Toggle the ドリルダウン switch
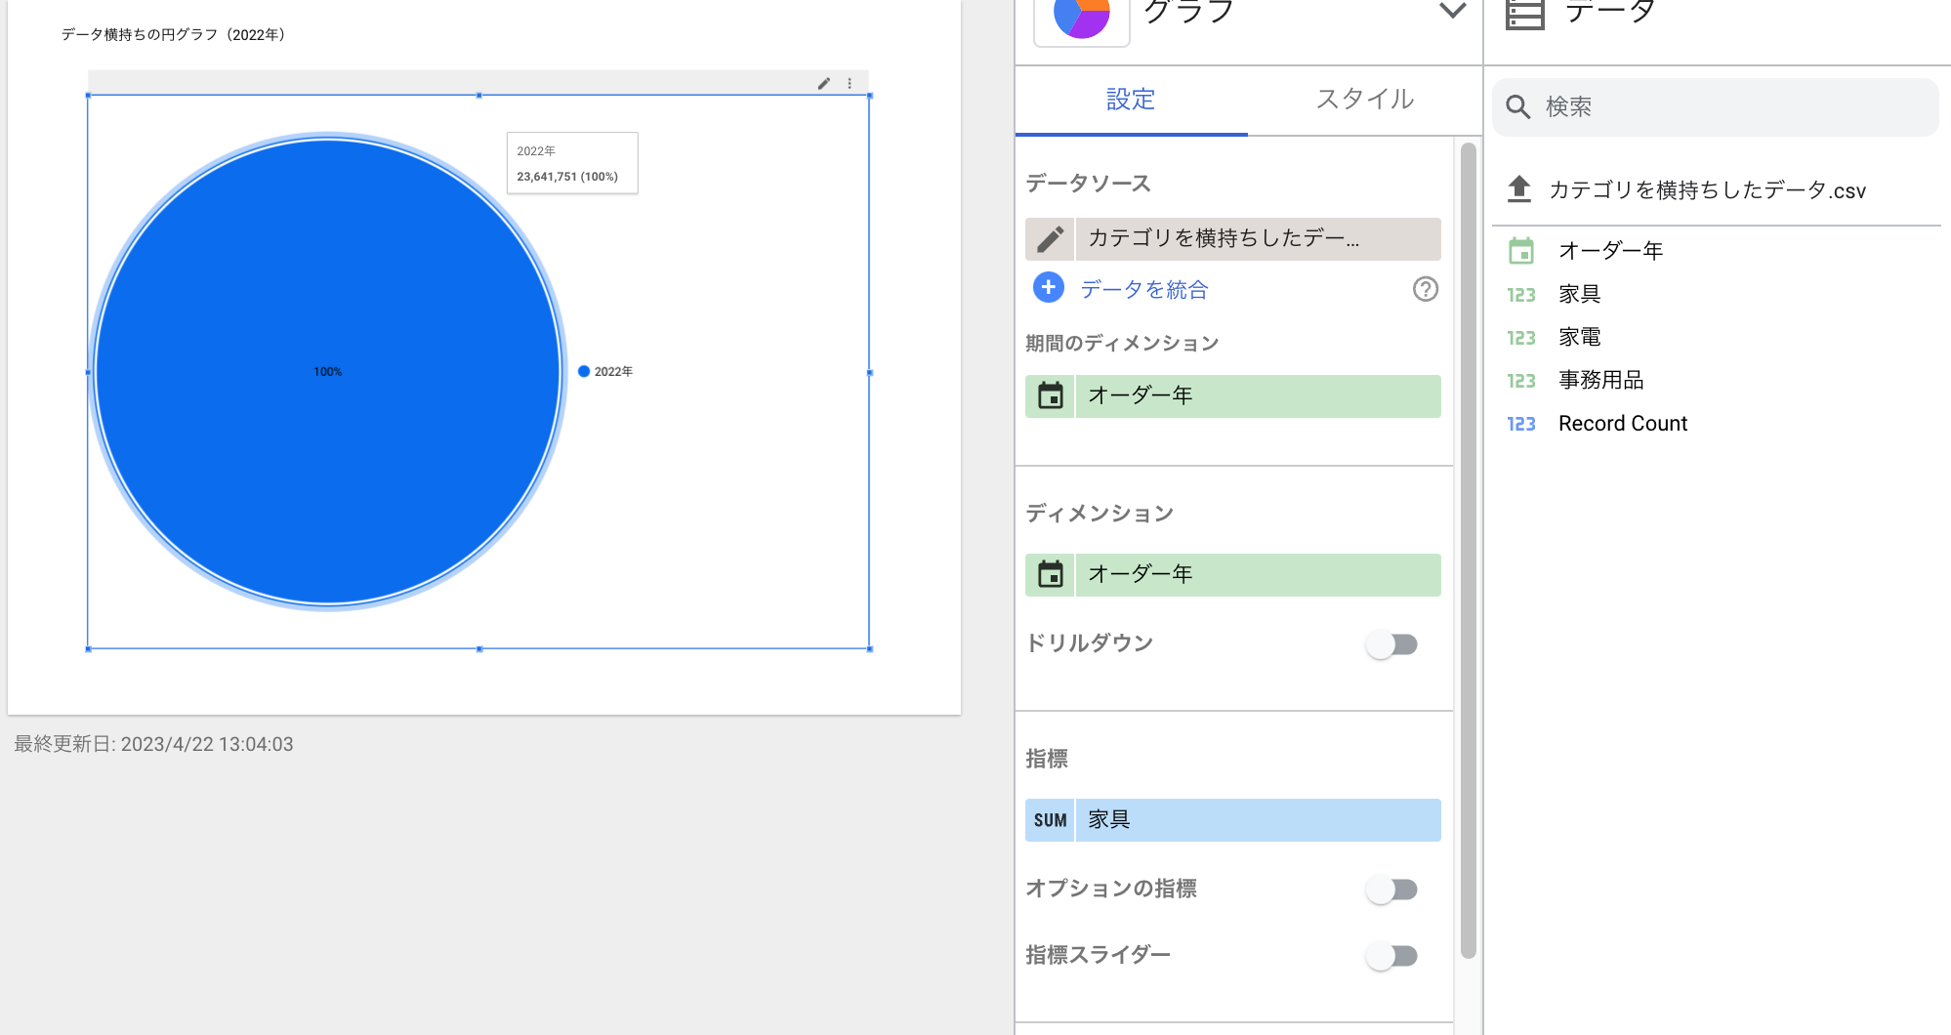This screenshot has width=1951, height=1035. [x=1392, y=644]
